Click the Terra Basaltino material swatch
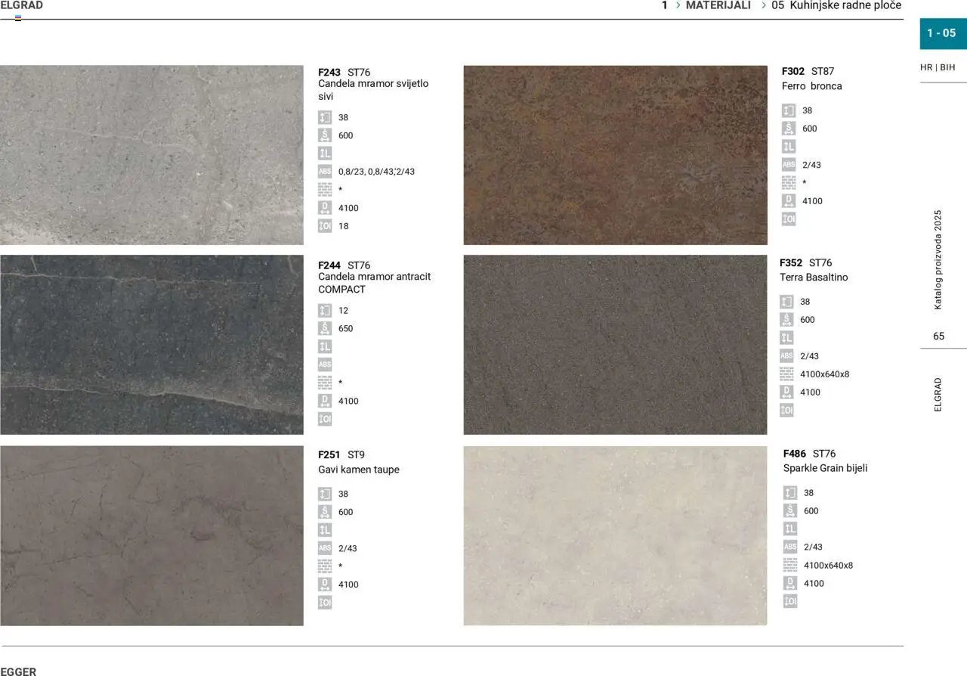This screenshot has height=676, width=967. coord(613,345)
